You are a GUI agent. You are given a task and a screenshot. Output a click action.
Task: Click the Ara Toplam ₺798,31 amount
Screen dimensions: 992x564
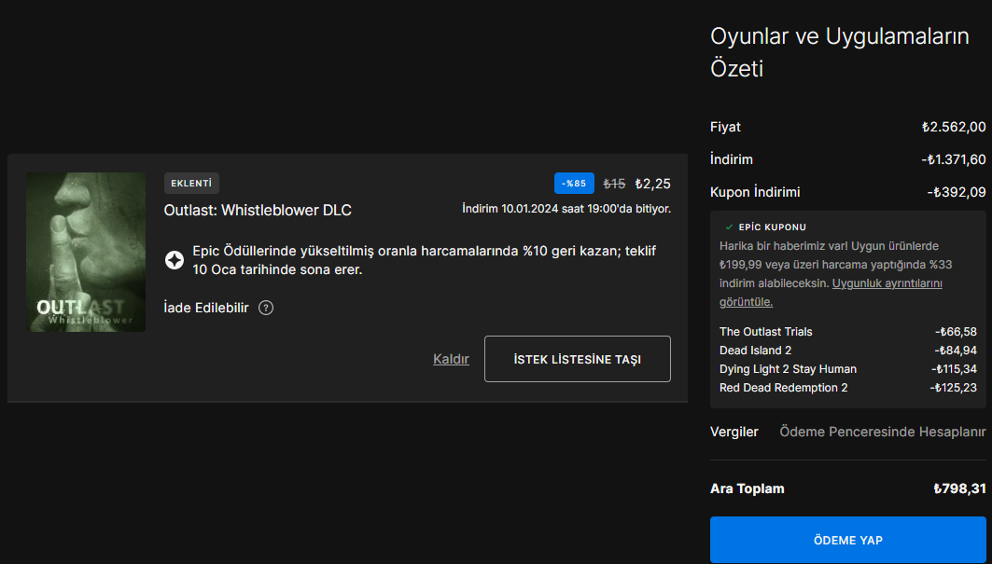point(959,488)
